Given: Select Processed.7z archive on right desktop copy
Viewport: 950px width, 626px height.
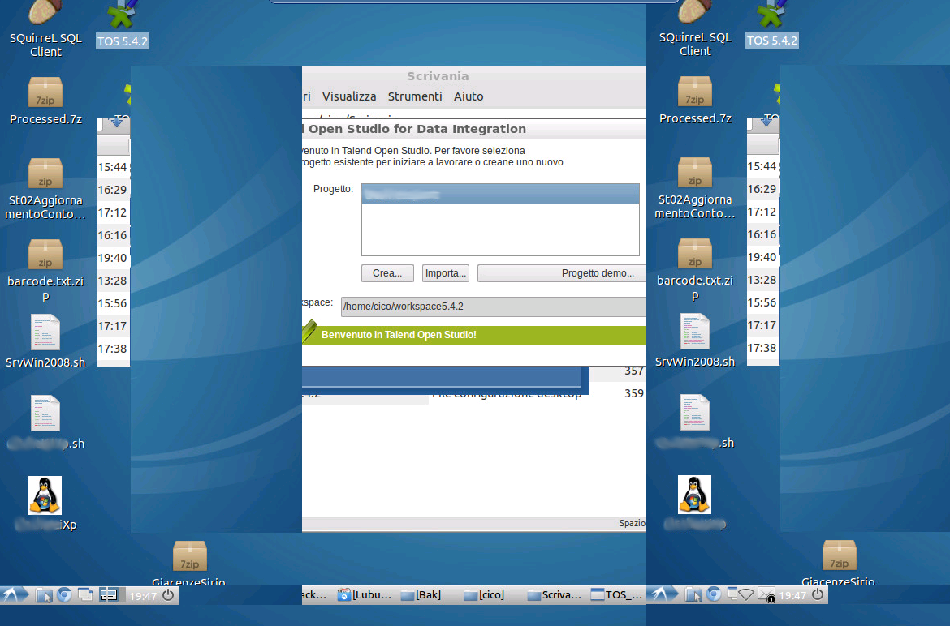Looking at the screenshot, I should (695, 101).
